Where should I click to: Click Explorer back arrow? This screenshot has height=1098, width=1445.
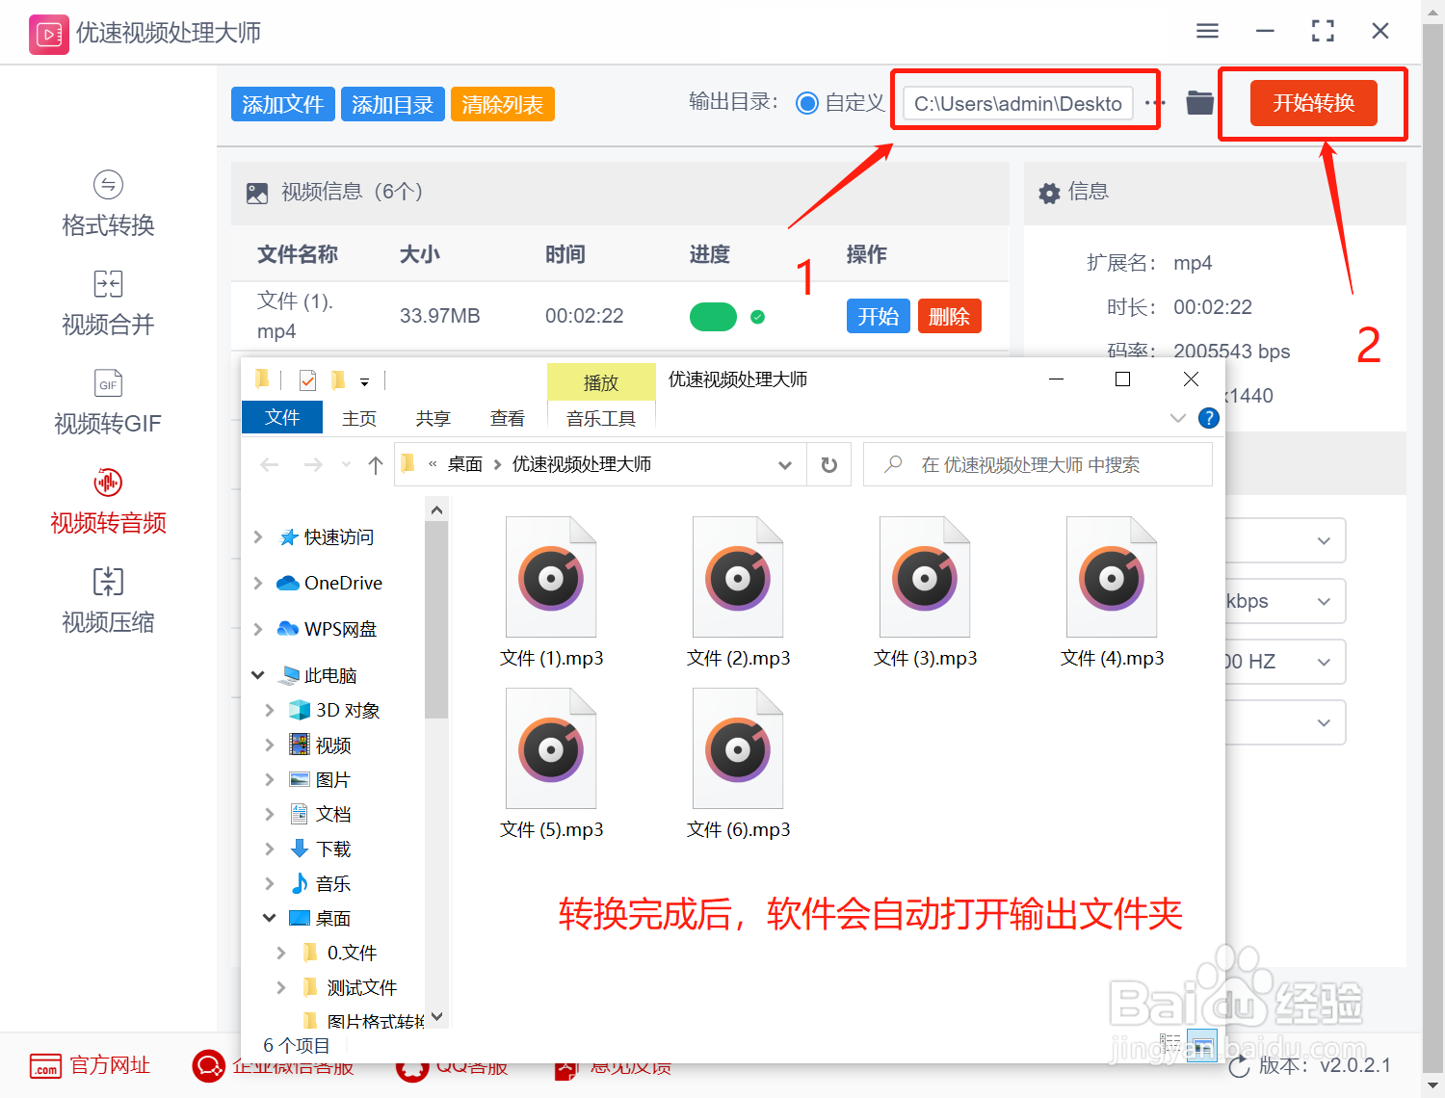[270, 465]
